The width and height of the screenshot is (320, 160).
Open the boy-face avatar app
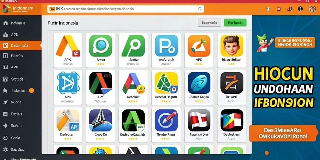[x=232, y=50]
